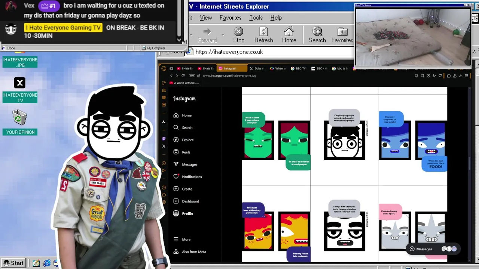Open the floating Messages button
Screen dimensions: 479x269
(x=433, y=249)
